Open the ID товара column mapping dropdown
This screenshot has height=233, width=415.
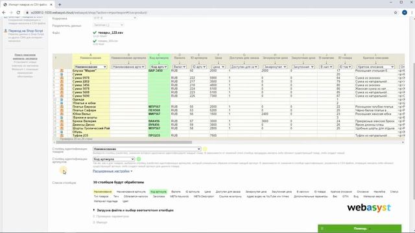[x=345, y=67]
